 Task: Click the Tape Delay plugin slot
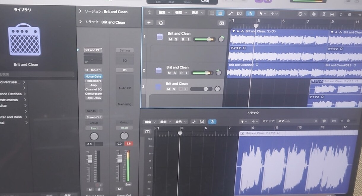coord(93,98)
